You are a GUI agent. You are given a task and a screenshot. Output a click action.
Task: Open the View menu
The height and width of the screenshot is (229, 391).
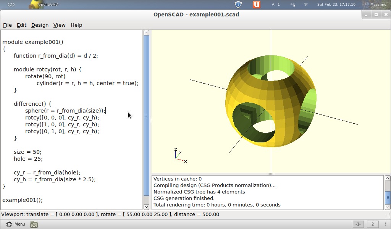click(x=59, y=25)
